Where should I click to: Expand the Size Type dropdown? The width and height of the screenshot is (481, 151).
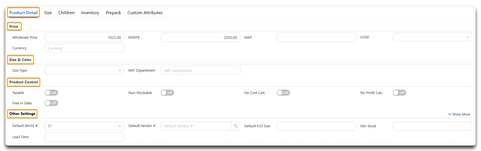(x=84, y=70)
